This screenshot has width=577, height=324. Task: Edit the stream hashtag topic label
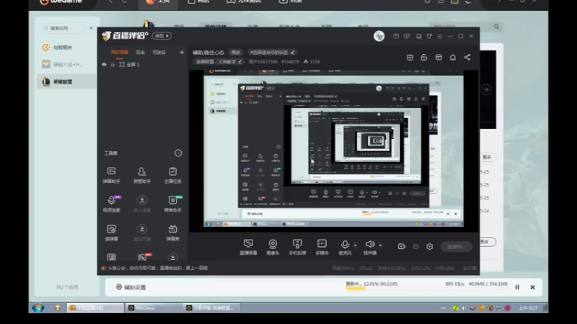pos(272,53)
